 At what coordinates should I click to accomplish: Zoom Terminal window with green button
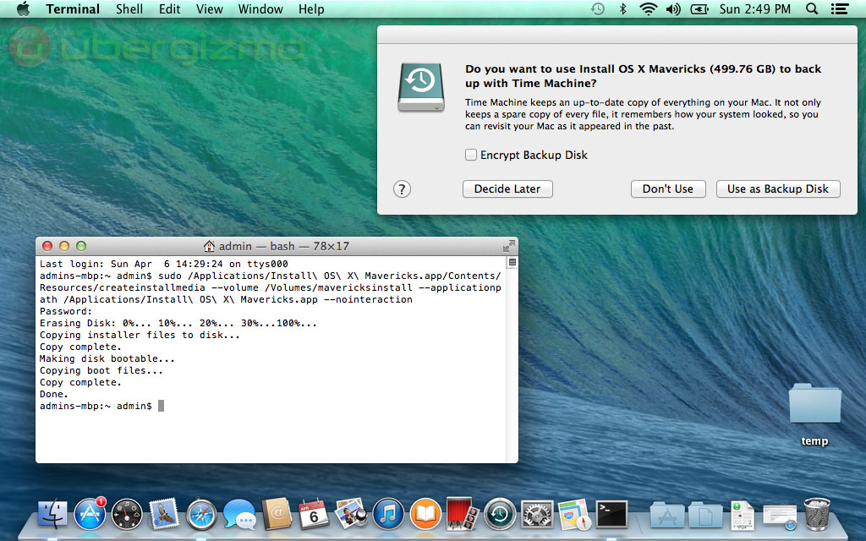point(81,246)
